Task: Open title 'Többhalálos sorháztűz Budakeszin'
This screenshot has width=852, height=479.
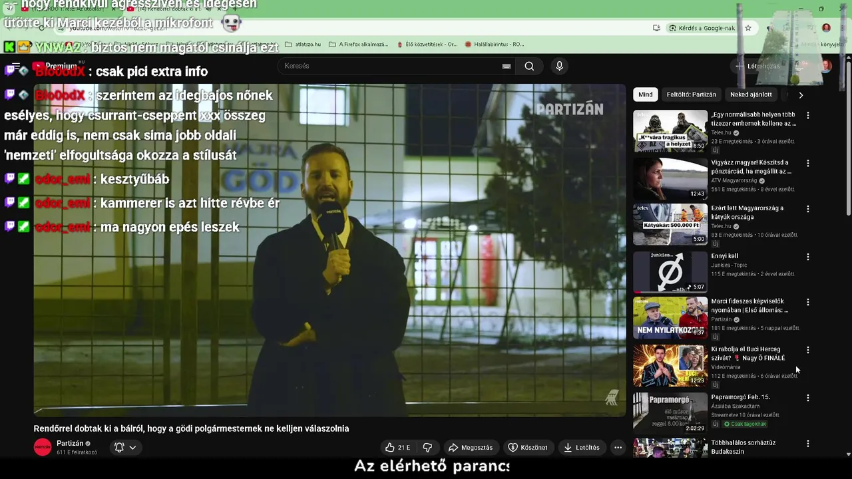Action: [x=743, y=447]
